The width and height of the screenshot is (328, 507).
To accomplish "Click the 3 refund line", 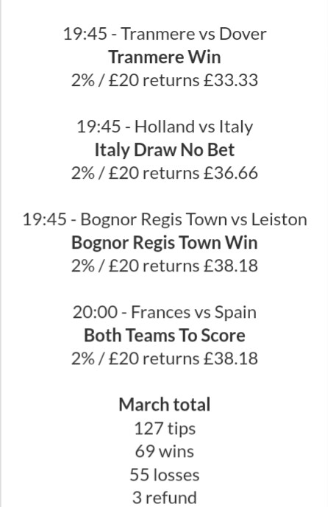I will (x=165, y=497).
